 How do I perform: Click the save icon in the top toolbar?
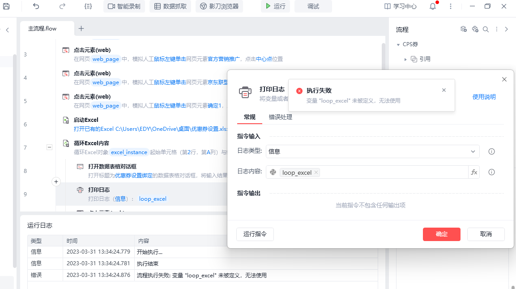pos(6,6)
